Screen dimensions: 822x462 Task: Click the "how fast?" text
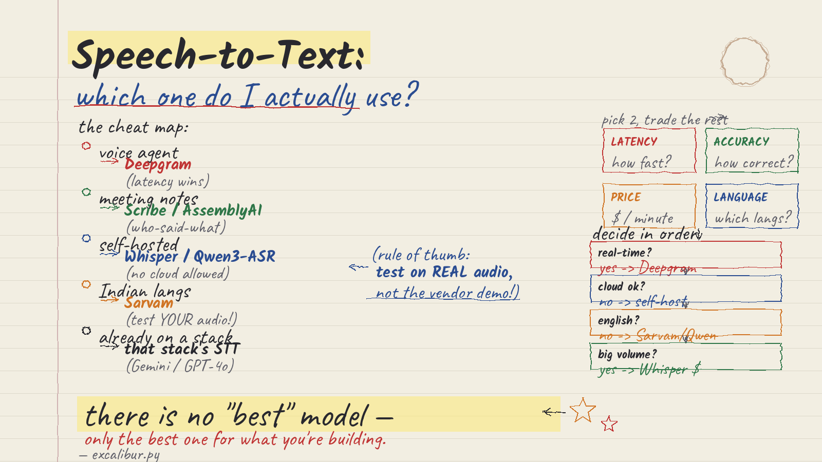642,163
